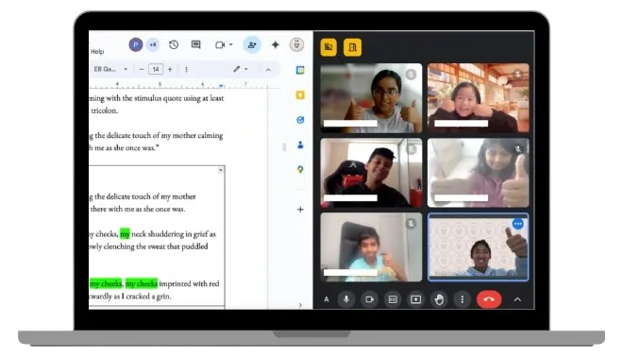Click the red Leave call button
This screenshot has height=357, width=623.
click(x=489, y=299)
